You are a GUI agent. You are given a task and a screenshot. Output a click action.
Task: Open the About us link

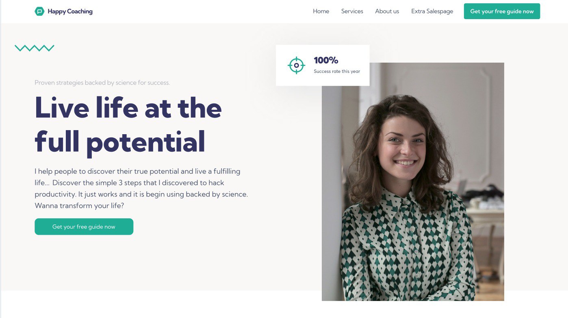click(387, 11)
